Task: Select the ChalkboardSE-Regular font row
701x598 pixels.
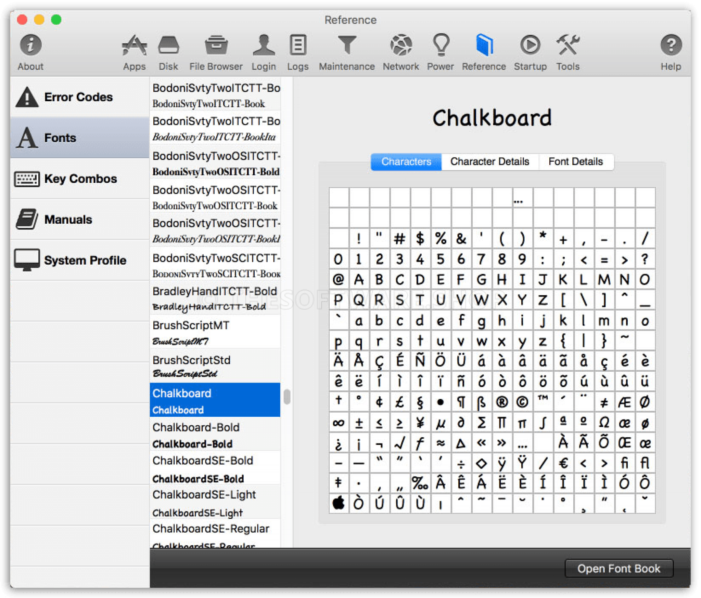Action: coord(215,534)
